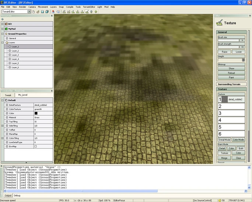
Task: Toggle the EnvMap checkbox
Action: tap(35, 146)
